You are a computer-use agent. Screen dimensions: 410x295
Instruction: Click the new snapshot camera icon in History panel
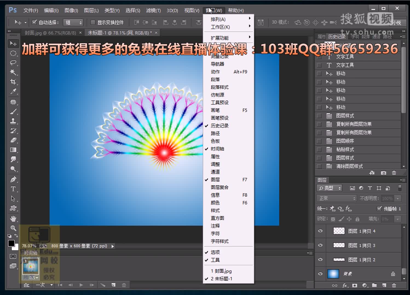tap(383, 173)
